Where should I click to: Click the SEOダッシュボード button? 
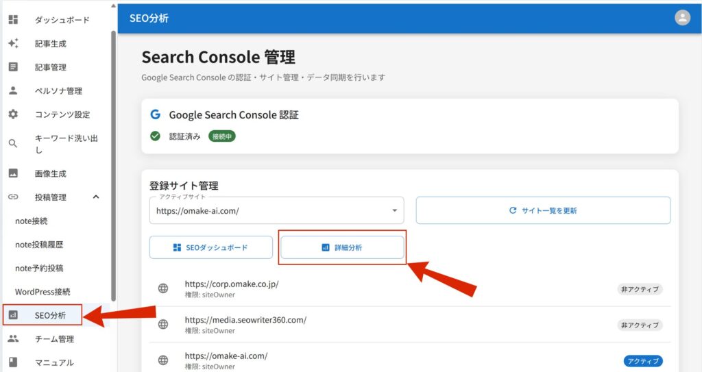tap(210, 247)
